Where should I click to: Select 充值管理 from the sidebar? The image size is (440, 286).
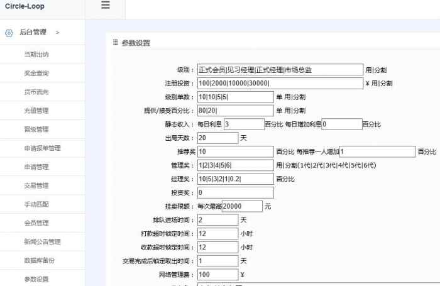point(36,111)
